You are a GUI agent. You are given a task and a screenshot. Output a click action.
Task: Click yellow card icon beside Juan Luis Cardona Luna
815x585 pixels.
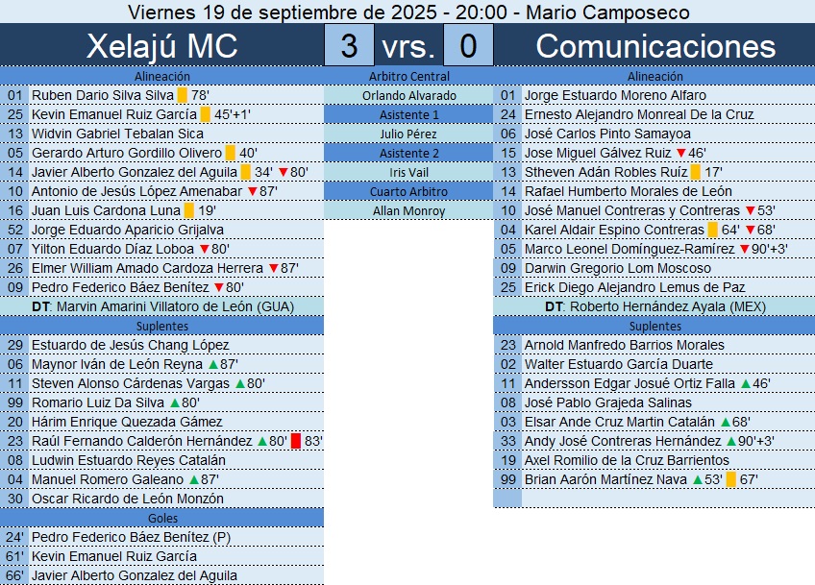tap(189, 210)
